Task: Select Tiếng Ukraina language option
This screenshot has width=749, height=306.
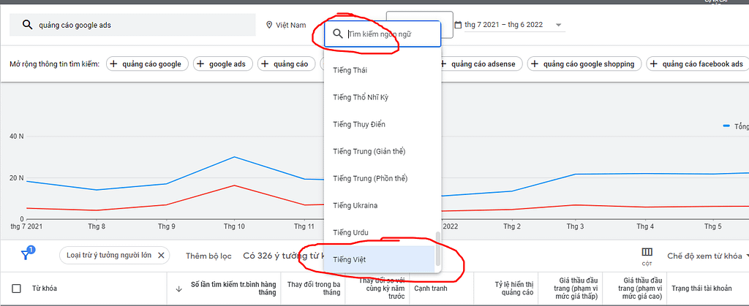Action: click(x=380, y=205)
